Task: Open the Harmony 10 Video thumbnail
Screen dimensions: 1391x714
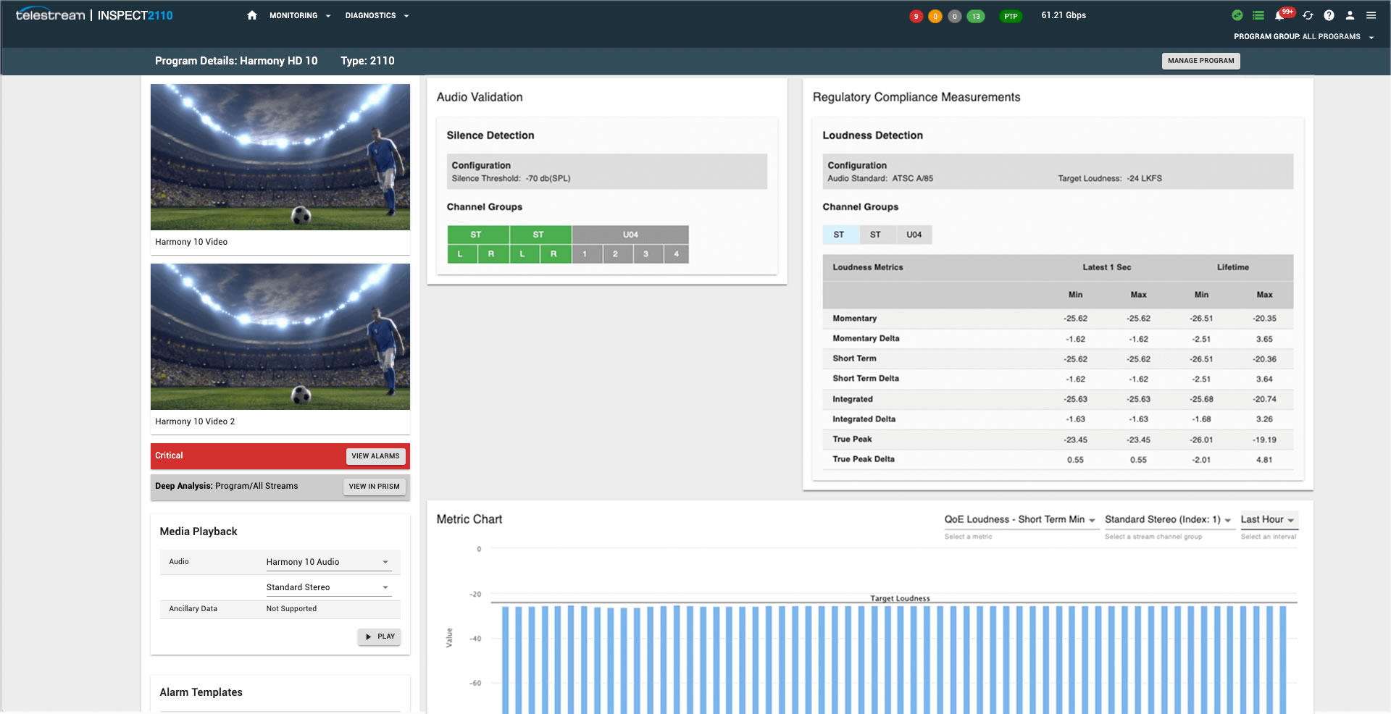Action: click(x=280, y=157)
